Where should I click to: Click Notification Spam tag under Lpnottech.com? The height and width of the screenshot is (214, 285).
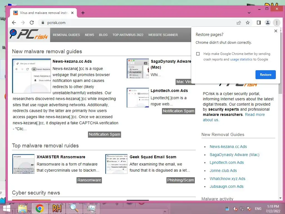[178, 111]
